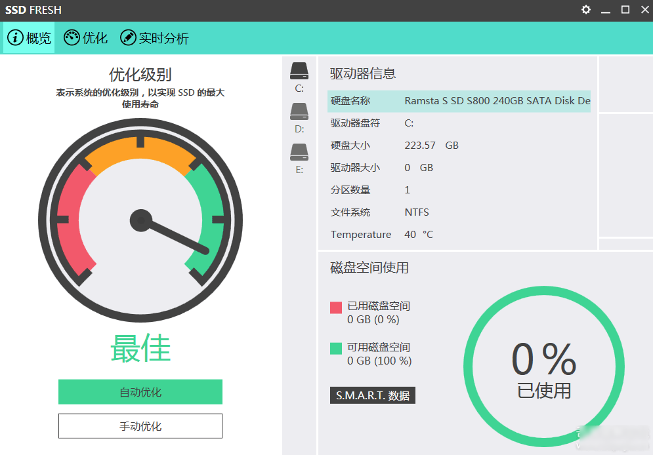Image resolution: width=653 pixels, height=455 pixels.
Task: Select drive E: in the drive sidebar
Action: pos(299,157)
